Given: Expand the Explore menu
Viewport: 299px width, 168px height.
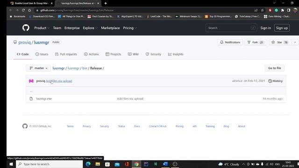Looking at the screenshot, I should tap(90, 28).
